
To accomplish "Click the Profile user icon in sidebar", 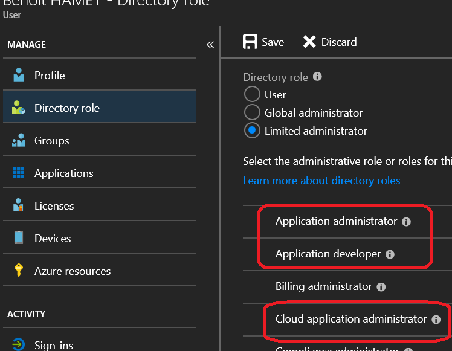I will [x=19, y=76].
